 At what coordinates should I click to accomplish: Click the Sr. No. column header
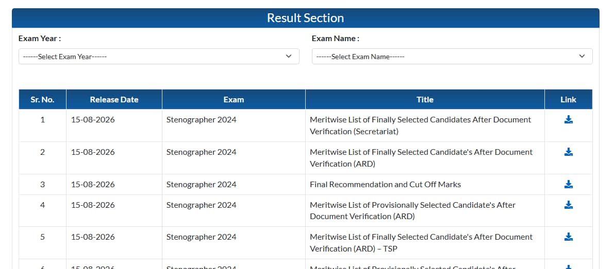pyautogui.click(x=42, y=100)
